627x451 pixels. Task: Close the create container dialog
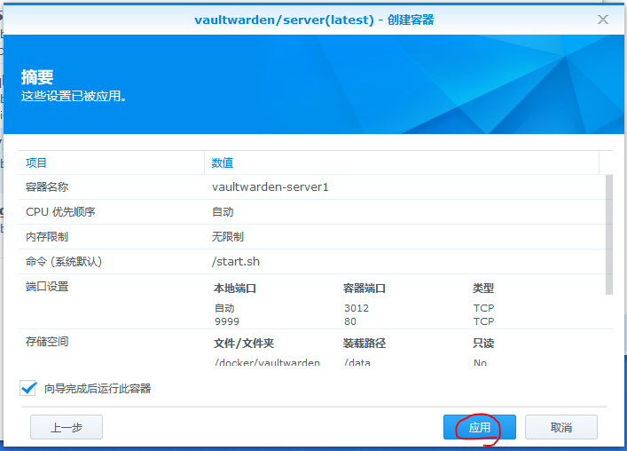point(602,20)
